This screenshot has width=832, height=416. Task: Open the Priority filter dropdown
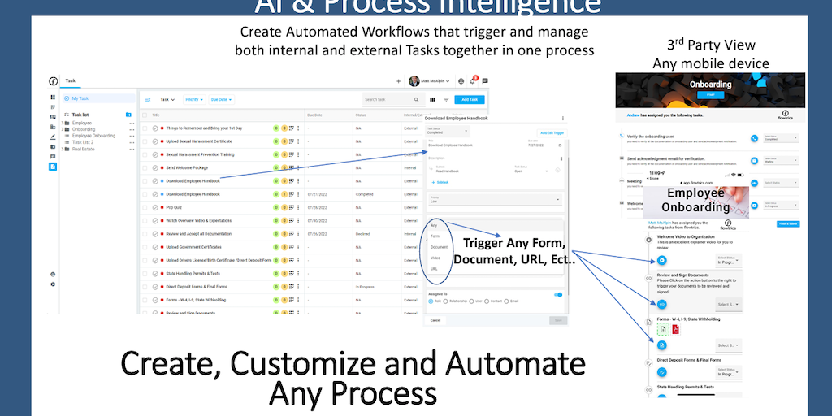[x=194, y=99]
